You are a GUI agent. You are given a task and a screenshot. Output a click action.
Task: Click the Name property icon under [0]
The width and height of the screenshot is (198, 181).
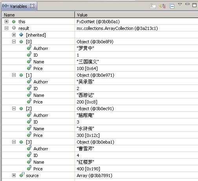tap(29, 61)
